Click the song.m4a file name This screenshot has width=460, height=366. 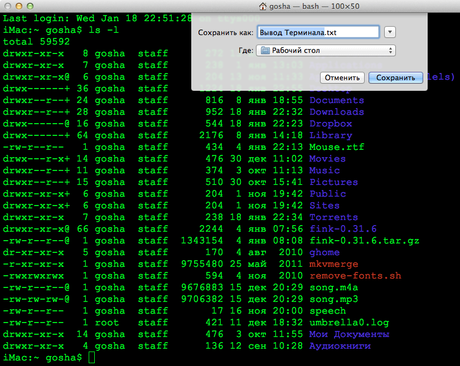pos(334,287)
